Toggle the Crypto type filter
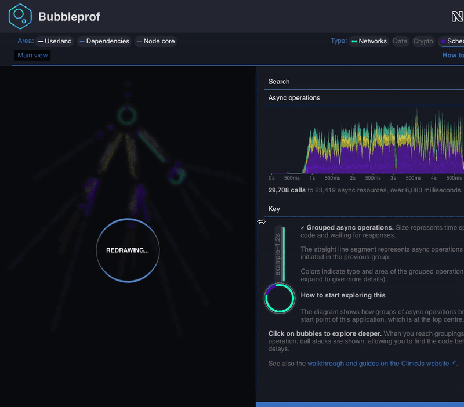Viewport: 464px width, 407px height. (x=423, y=41)
